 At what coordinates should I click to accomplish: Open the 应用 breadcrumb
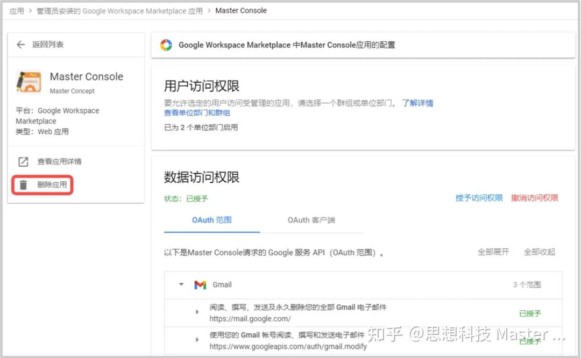click(x=17, y=11)
